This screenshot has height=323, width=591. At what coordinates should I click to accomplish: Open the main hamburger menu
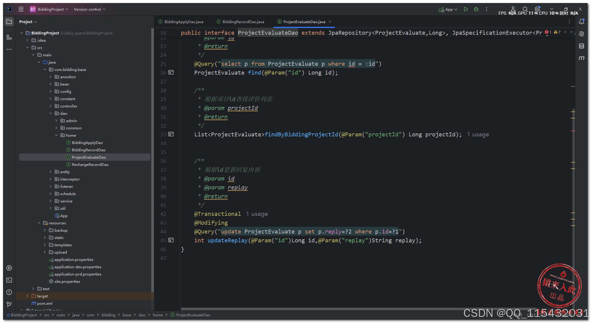pos(21,9)
